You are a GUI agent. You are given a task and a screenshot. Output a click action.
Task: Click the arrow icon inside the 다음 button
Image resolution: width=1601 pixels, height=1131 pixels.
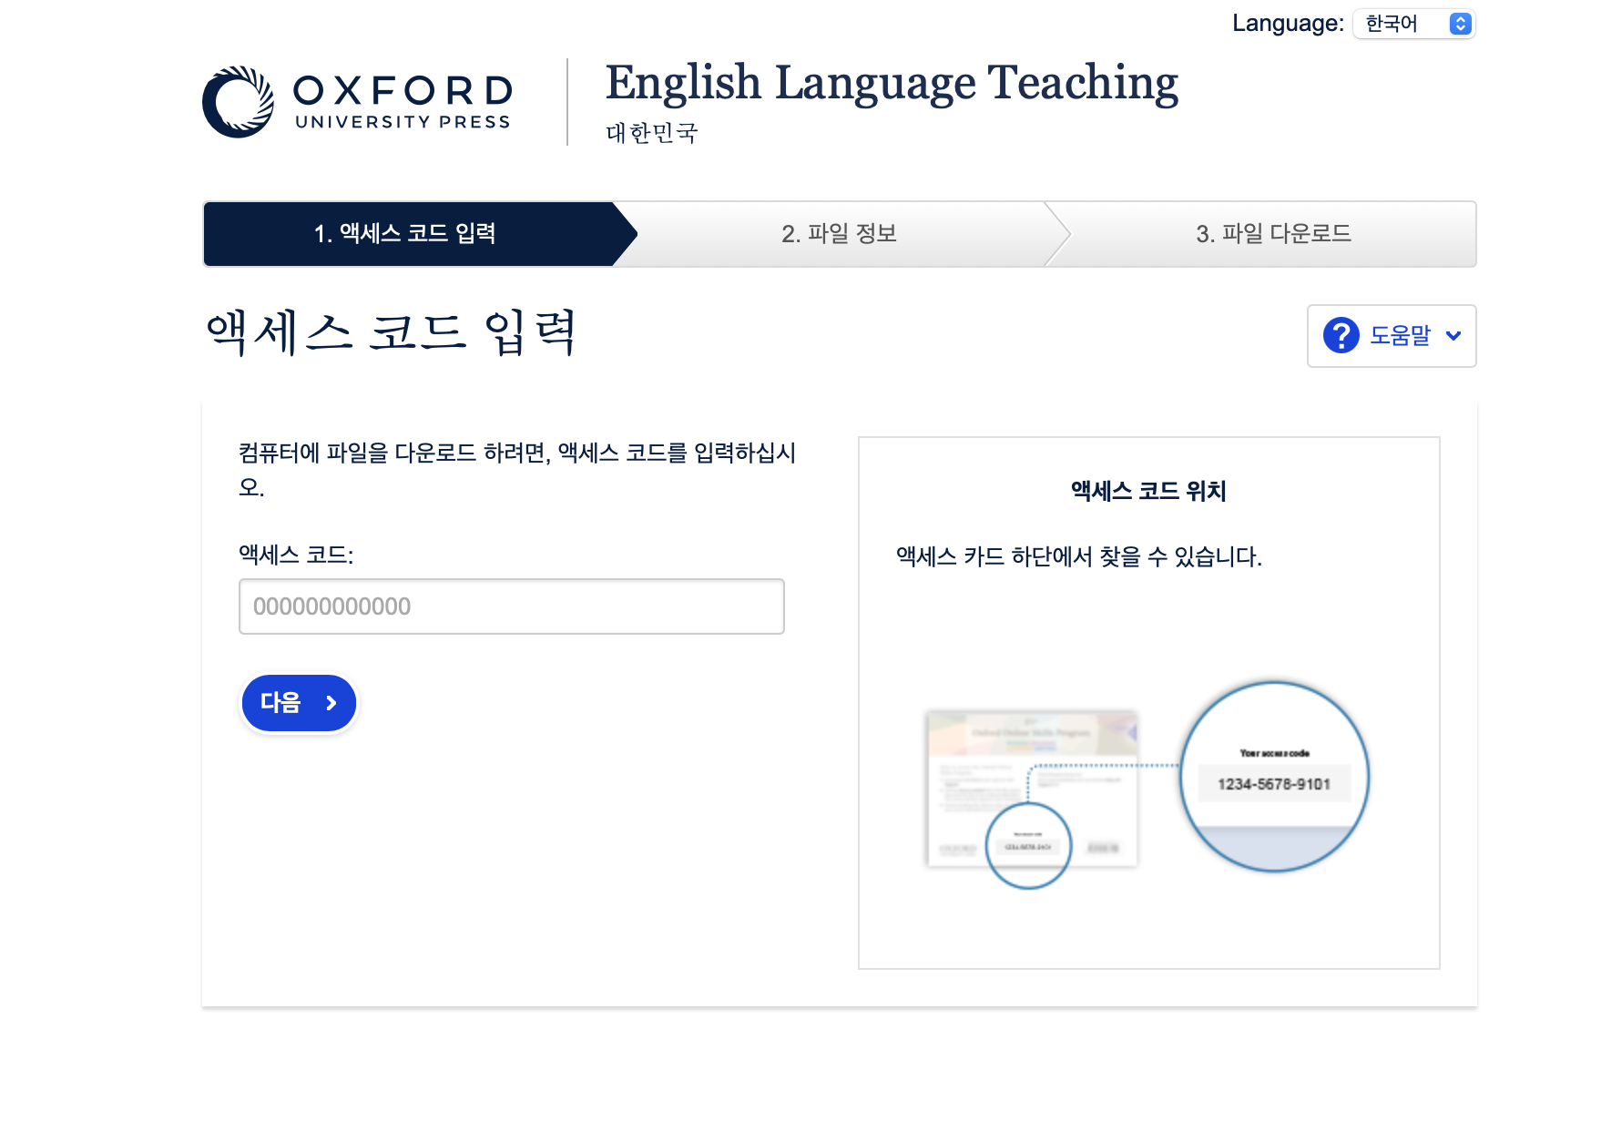[x=330, y=703]
